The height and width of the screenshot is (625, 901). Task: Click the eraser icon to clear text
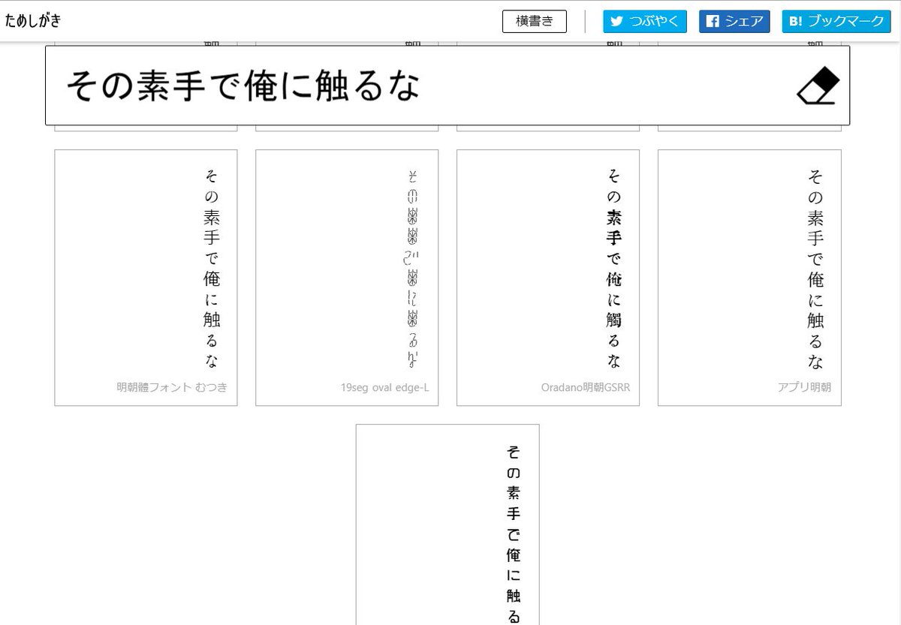818,86
